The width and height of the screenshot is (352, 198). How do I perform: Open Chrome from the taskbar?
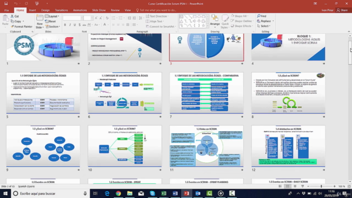point(118,193)
